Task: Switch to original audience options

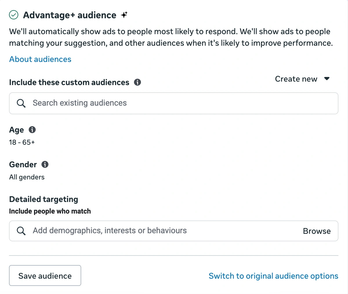Action: coord(273,276)
